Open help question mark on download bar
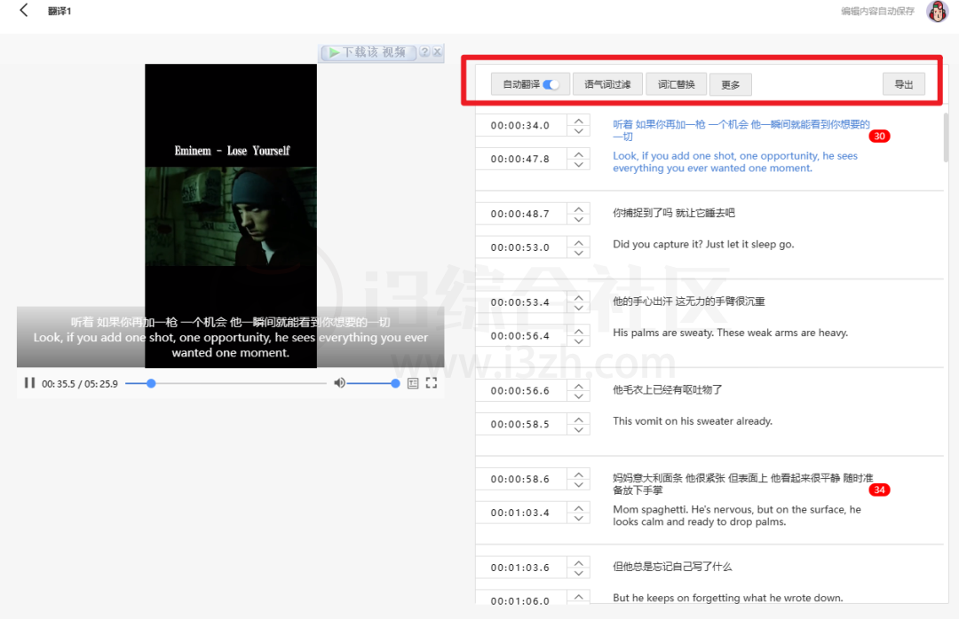Viewport: 959px width, 619px height. point(424,52)
